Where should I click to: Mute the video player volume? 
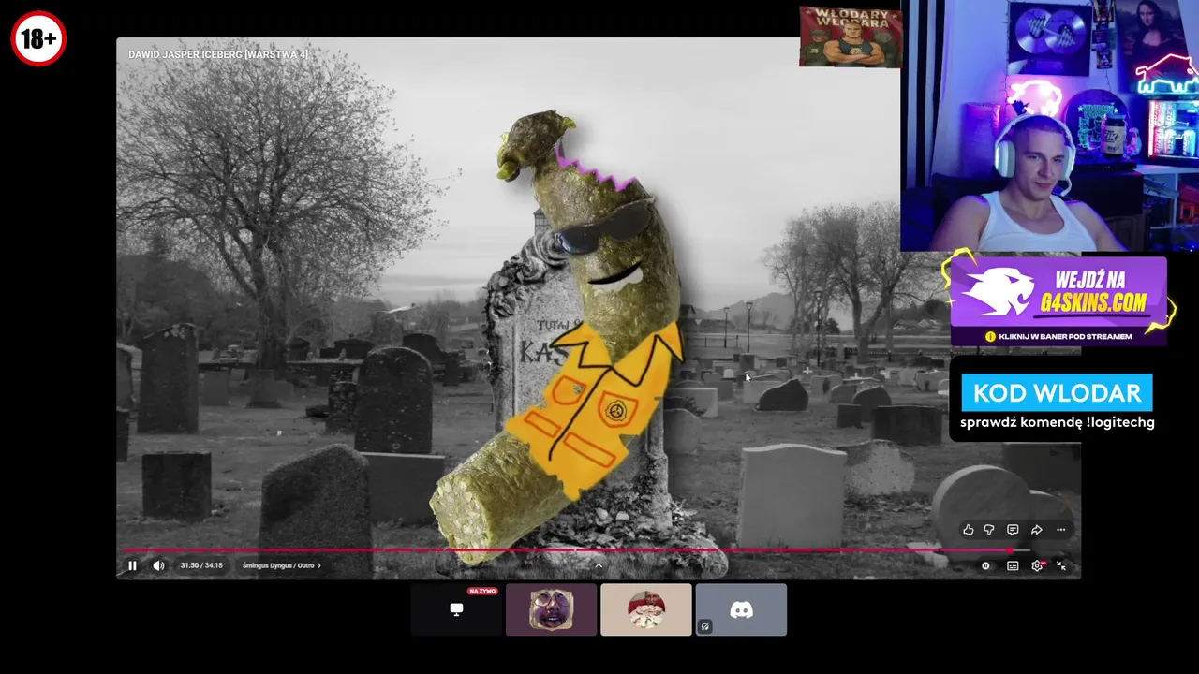tap(158, 565)
